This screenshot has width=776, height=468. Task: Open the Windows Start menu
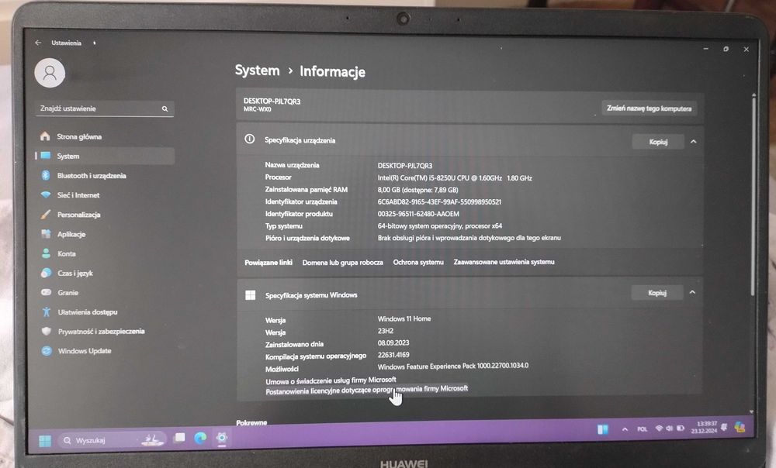pos(44,440)
